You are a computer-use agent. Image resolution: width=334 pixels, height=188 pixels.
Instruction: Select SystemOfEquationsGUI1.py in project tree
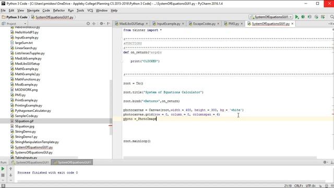point(33,147)
